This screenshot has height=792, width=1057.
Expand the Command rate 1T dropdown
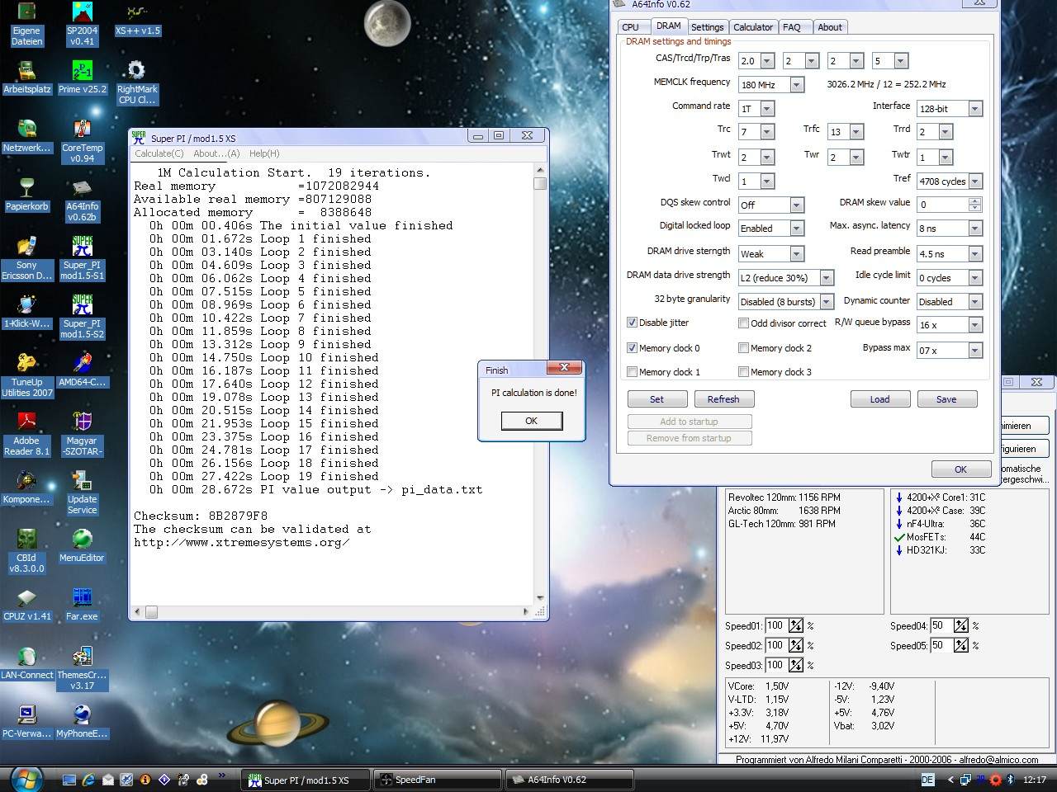point(767,109)
